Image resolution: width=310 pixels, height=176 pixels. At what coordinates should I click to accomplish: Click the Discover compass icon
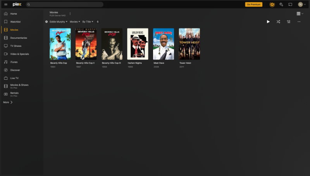point(6,70)
